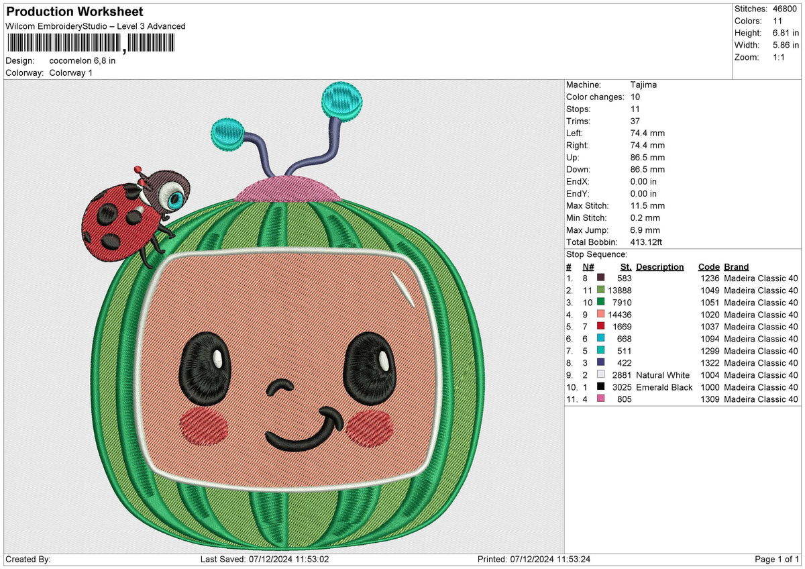The width and height of the screenshot is (805, 569).
Task: Click the Trims value 37
Action: pyautogui.click(x=635, y=121)
